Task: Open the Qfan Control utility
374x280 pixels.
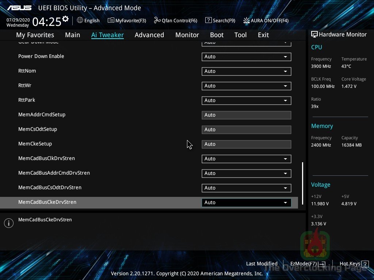Action: point(175,20)
